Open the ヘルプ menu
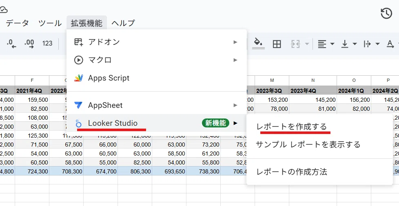The width and height of the screenshot is (399, 206). point(123,23)
